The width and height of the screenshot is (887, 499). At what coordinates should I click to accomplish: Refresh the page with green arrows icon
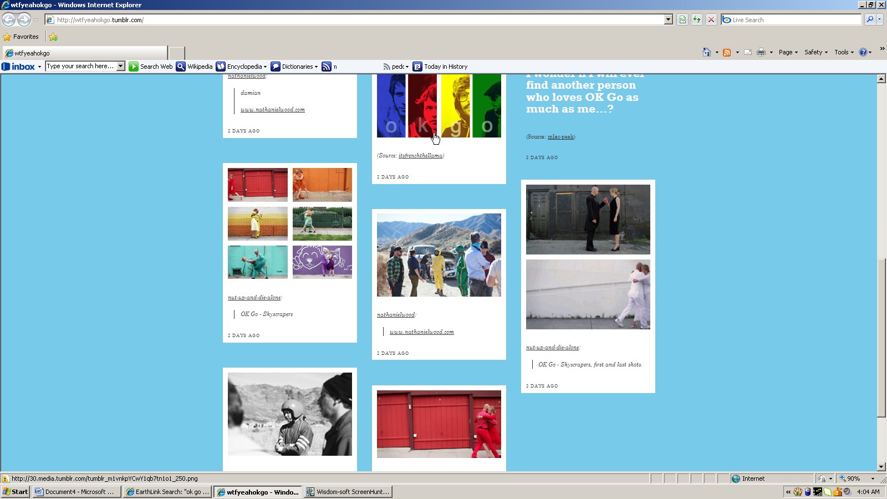(x=697, y=19)
